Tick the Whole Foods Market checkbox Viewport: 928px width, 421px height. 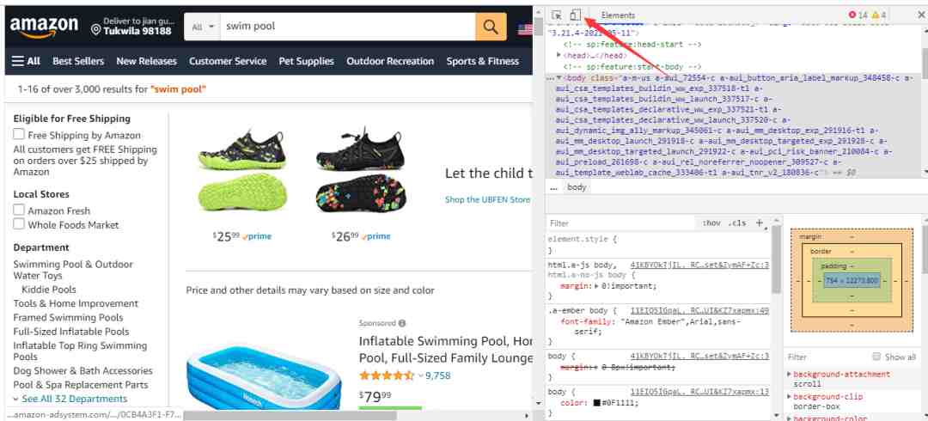click(x=19, y=224)
